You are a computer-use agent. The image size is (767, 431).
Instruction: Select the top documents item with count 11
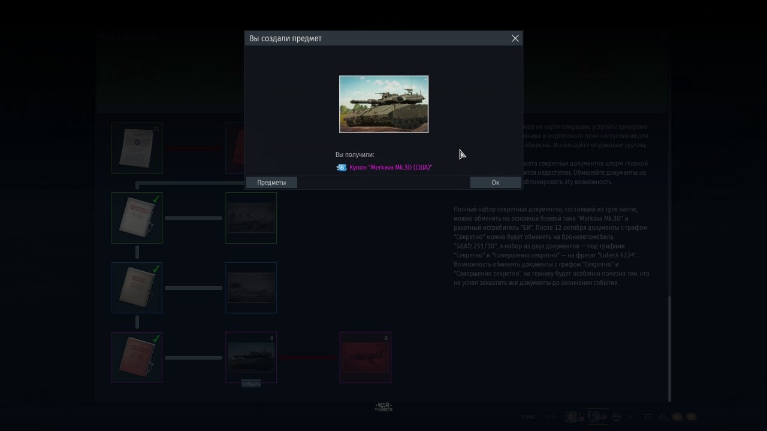pyautogui.click(x=137, y=148)
